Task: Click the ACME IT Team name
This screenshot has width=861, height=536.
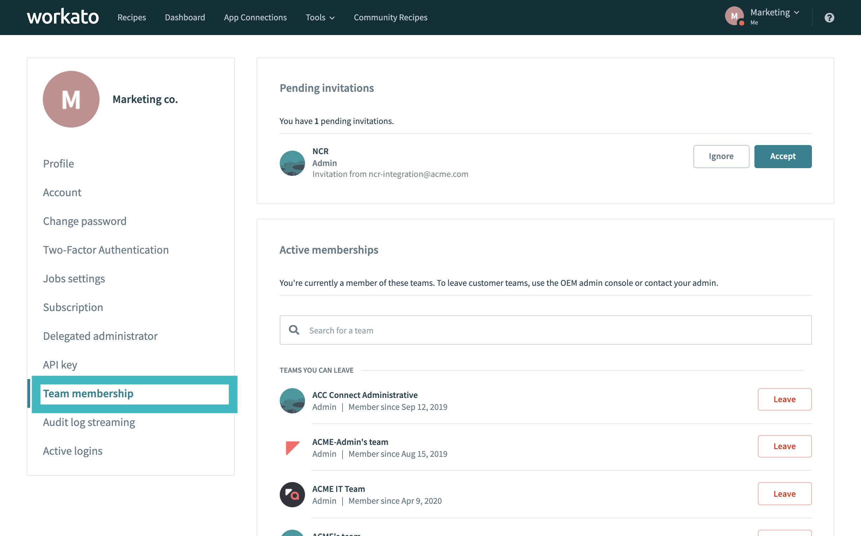Action: pyautogui.click(x=338, y=489)
